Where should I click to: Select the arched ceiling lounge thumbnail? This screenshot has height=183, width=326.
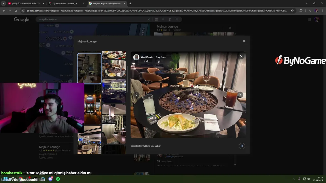(x=114, y=91)
